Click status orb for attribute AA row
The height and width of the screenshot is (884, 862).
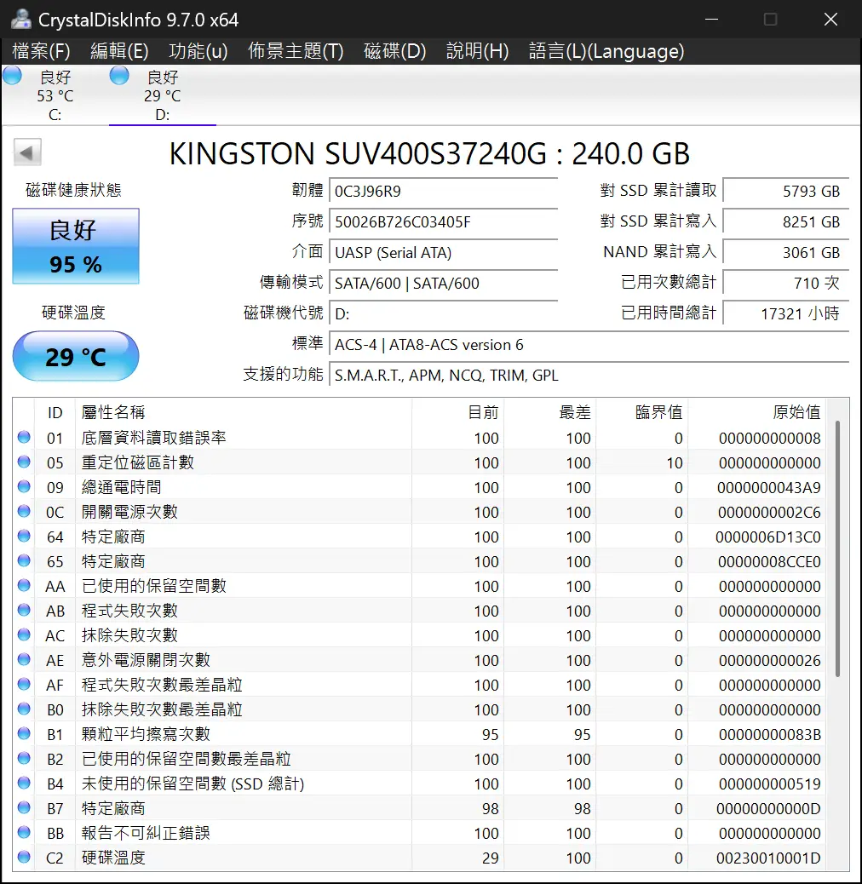coord(24,585)
